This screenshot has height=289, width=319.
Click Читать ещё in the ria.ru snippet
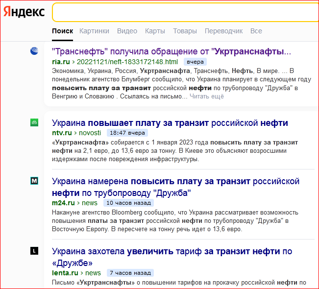pos(207,96)
